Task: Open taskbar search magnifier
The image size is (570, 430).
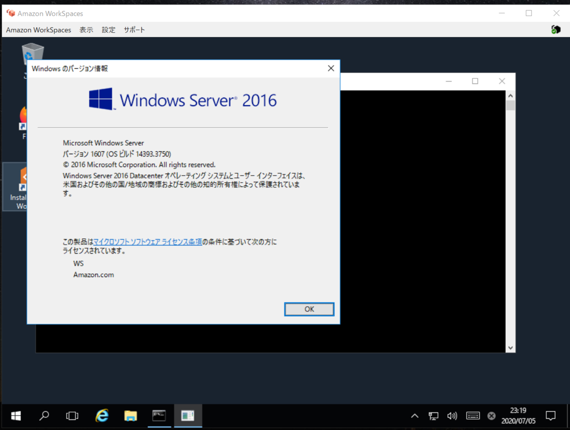Action: (44, 416)
